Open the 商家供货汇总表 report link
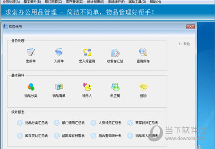This screenshot has height=149, width=215. click(x=147, y=123)
